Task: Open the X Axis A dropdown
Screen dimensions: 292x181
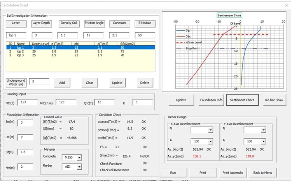Action: click(x=210, y=141)
